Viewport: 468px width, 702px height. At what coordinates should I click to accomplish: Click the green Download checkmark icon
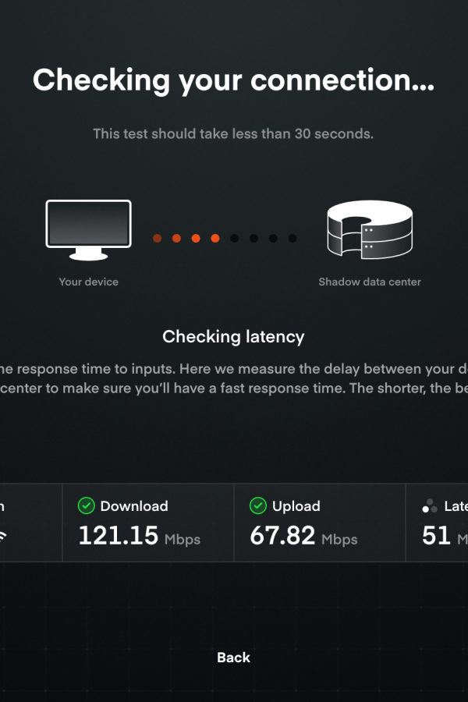pyautogui.click(x=86, y=506)
